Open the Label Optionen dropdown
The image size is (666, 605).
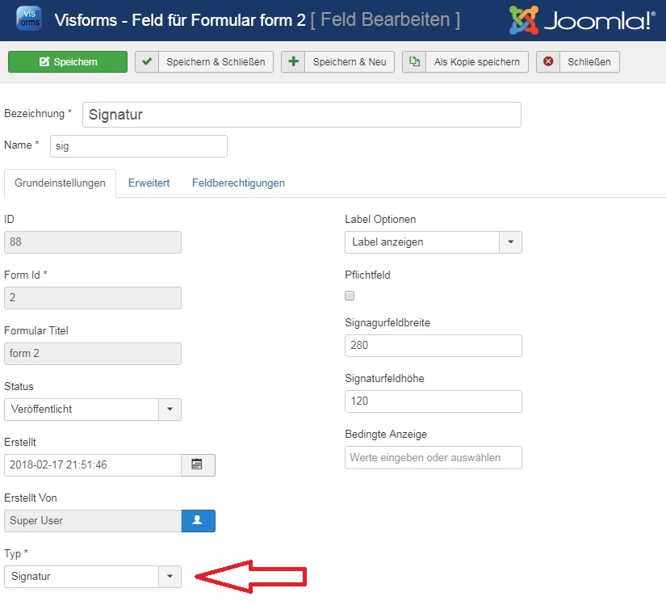(510, 242)
